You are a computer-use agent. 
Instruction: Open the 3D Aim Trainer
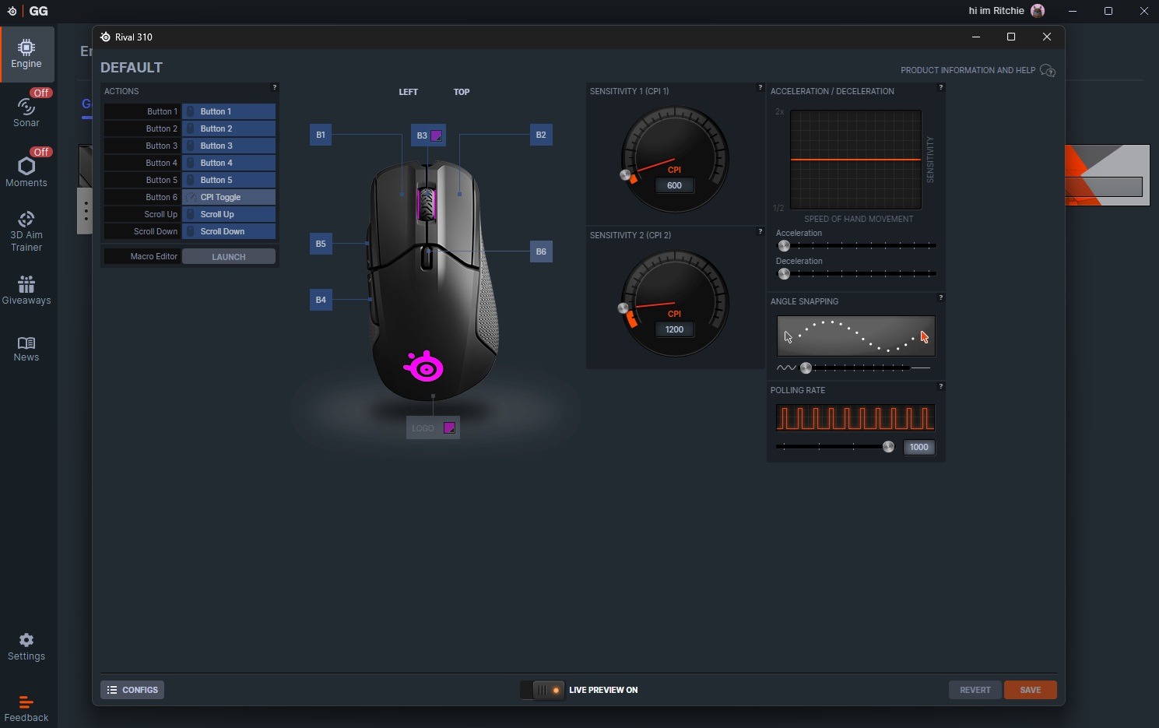point(26,231)
